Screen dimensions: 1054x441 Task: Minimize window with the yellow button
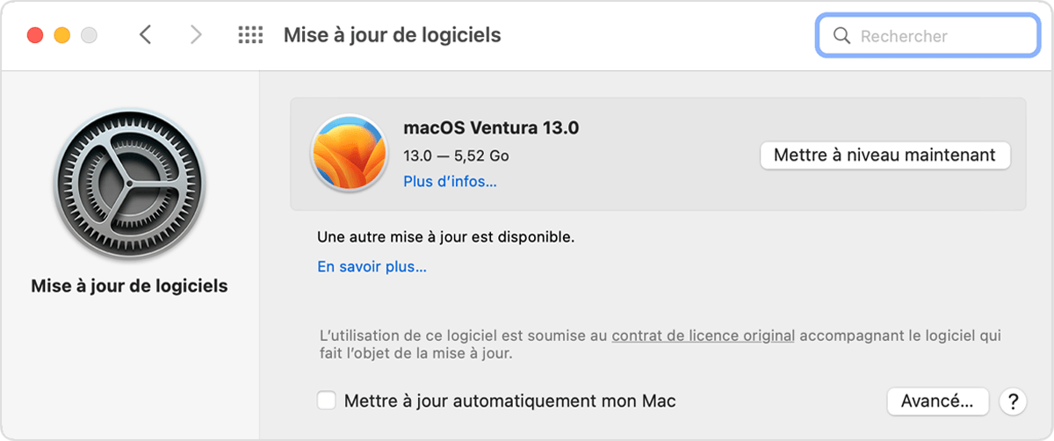pos(62,35)
